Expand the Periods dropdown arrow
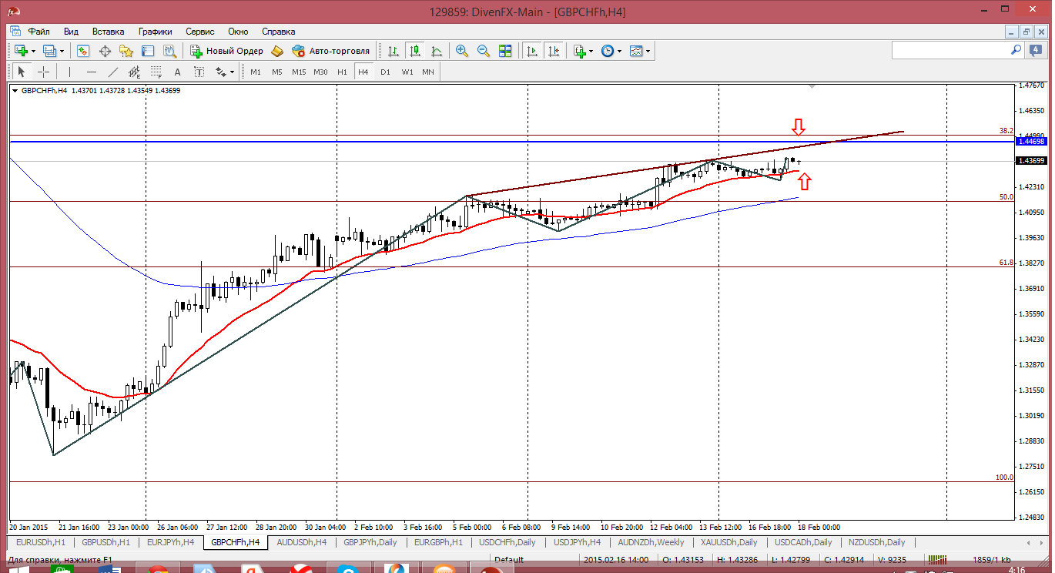This screenshot has height=573, width=1055. click(619, 52)
